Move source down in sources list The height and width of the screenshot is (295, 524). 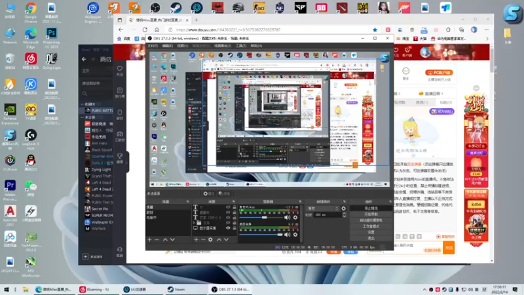226,239
